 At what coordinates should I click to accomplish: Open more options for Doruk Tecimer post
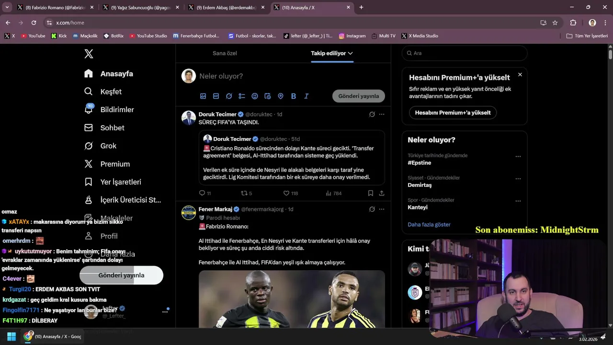point(382,115)
